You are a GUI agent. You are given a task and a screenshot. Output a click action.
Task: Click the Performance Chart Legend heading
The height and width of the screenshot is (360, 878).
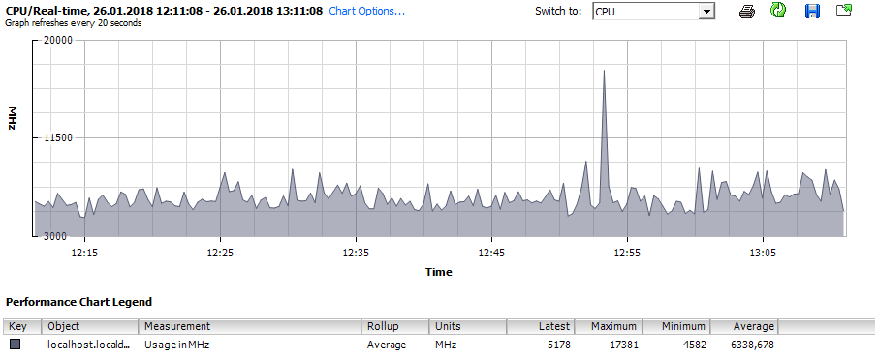[x=78, y=303]
